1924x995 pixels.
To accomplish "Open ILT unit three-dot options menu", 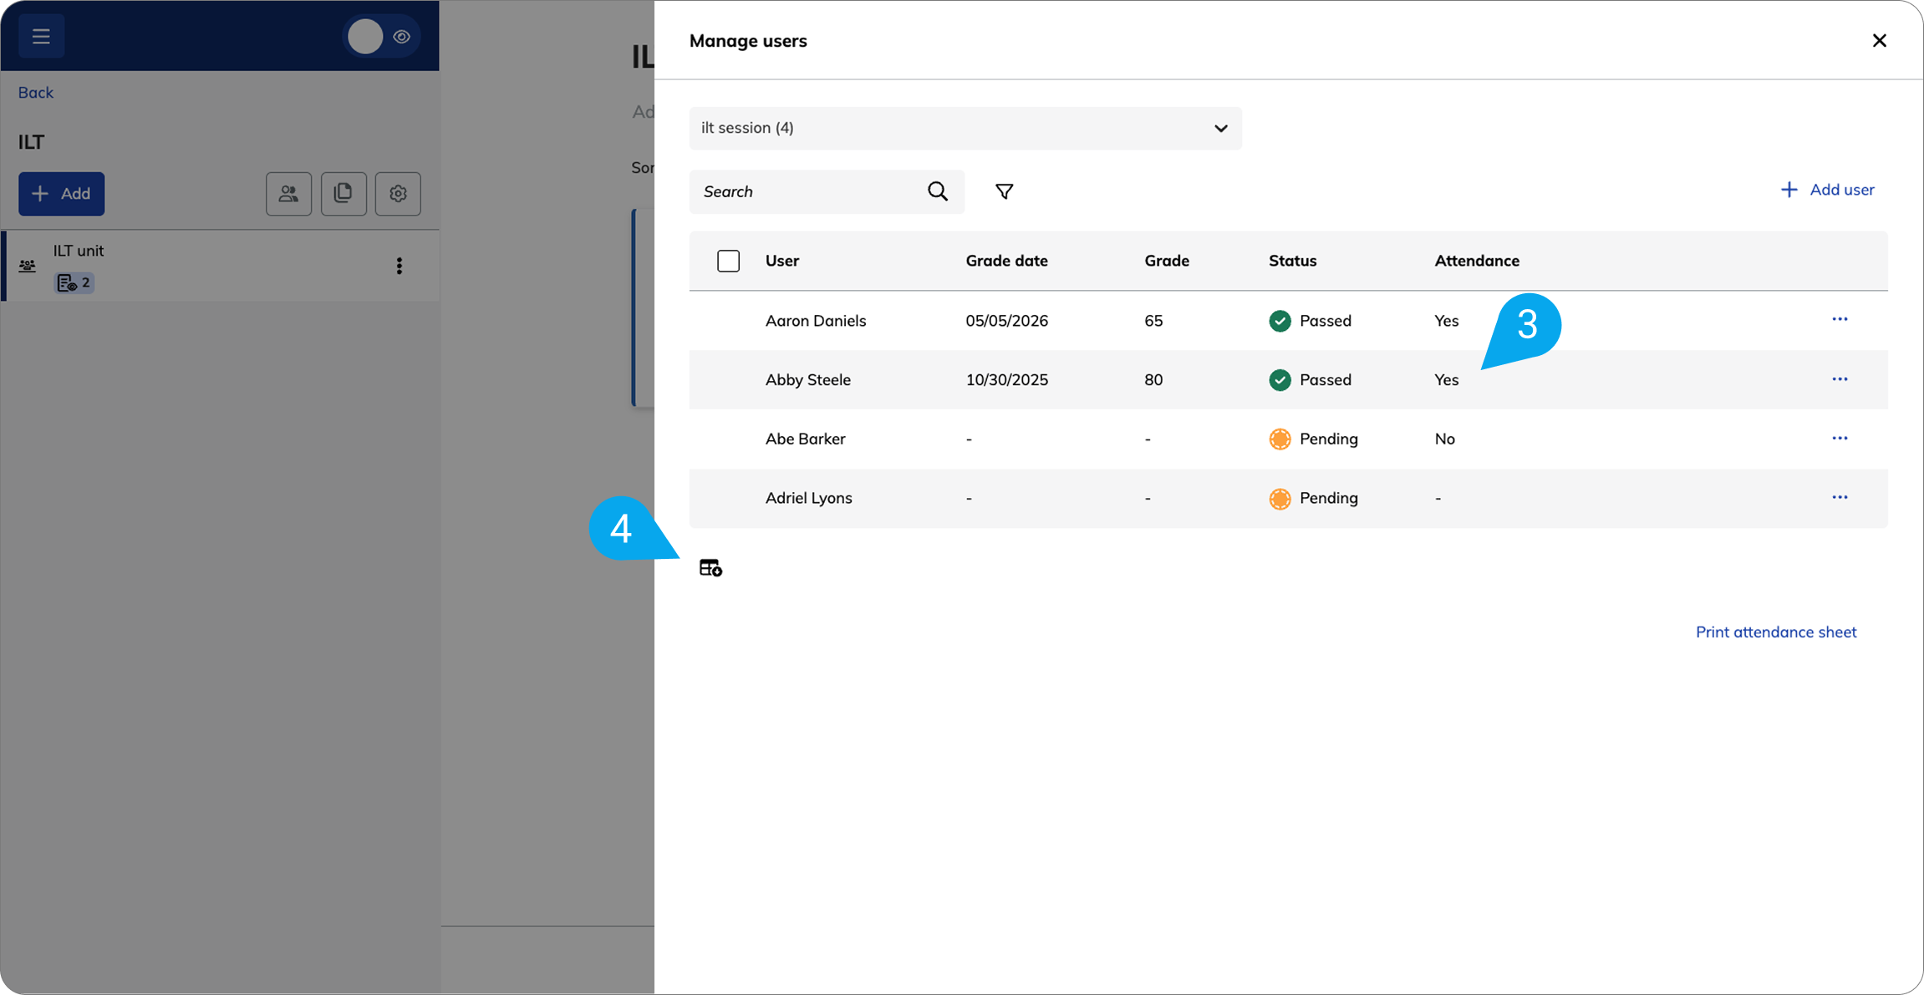I will tap(400, 266).
